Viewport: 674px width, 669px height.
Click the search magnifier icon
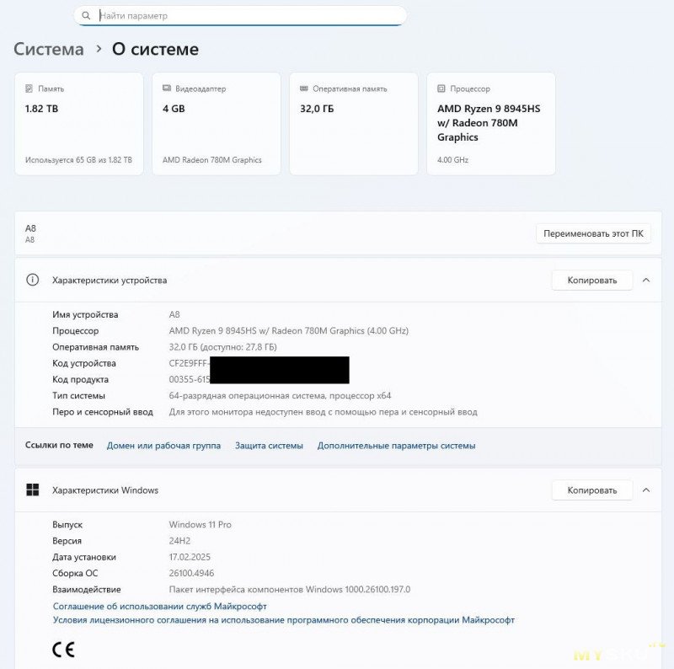tap(86, 15)
